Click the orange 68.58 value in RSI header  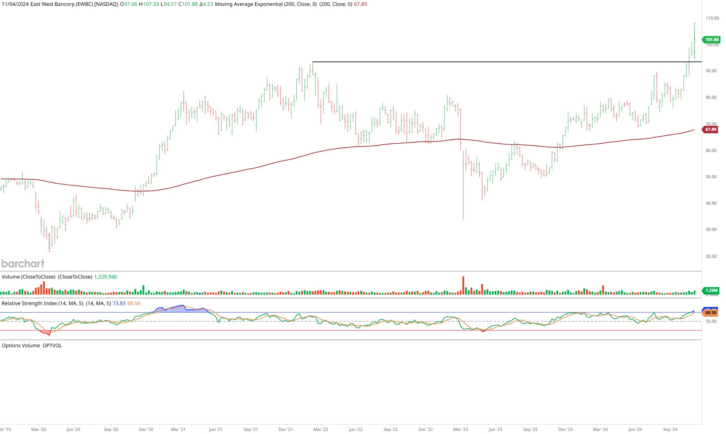tap(134, 303)
